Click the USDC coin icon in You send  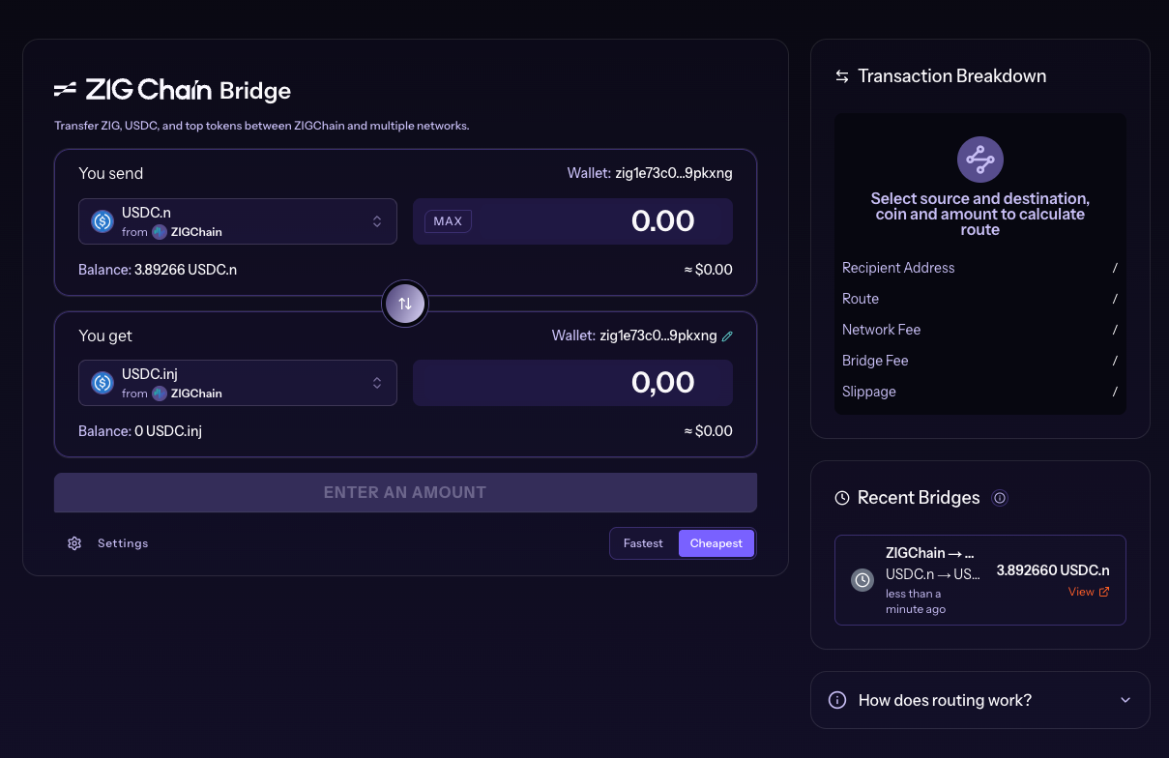(102, 221)
